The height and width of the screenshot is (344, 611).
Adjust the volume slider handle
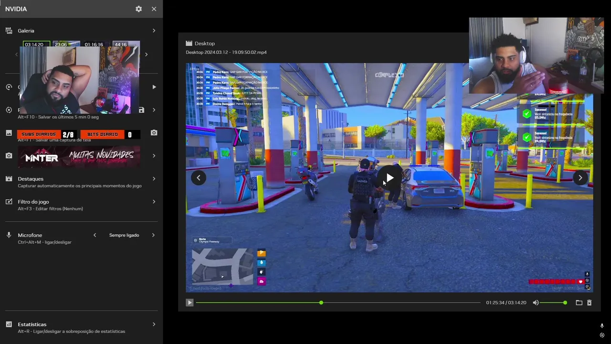pos(565,303)
